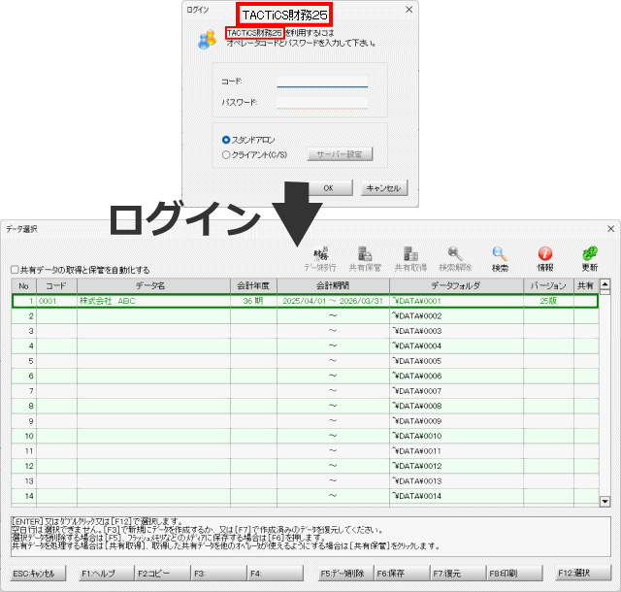Click the scrollbar down arrow in data list

coord(605,501)
